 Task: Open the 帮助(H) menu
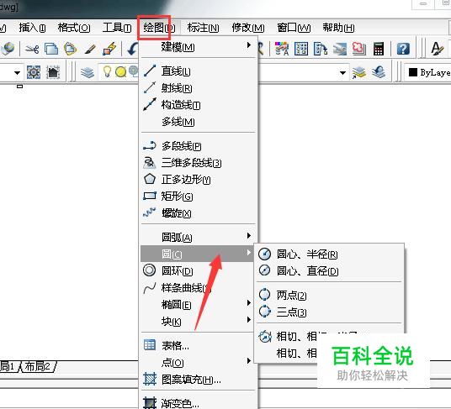338,28
